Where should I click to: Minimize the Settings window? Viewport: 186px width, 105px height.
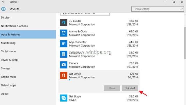(x=166, y=2)
